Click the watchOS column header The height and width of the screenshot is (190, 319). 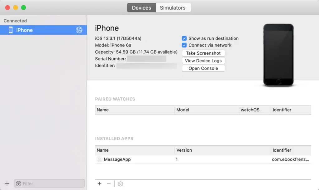point(255,110)
